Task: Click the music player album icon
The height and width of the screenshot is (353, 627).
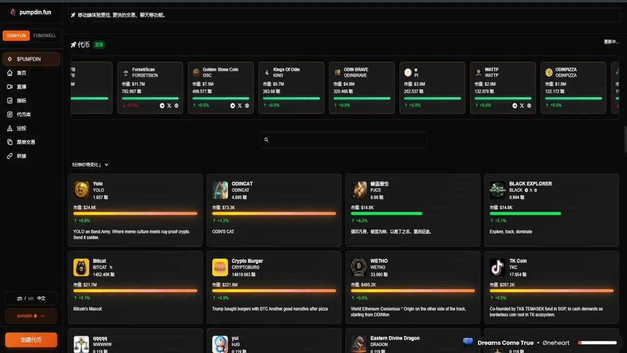Action: [468, 342]
